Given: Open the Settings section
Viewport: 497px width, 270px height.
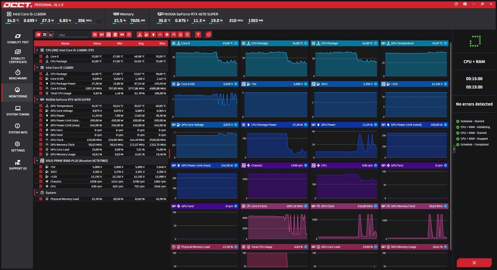Looking at the screenshot, I should coord(18,147).
